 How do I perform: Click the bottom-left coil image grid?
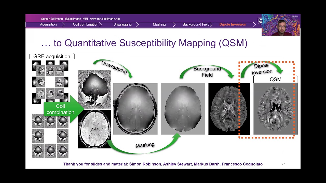coord(50,136)
